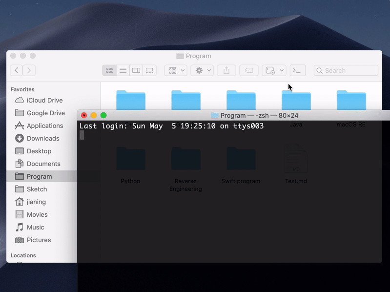Open the group-by arrangement dropdown
Viewport: 390px width, 292px height.
click(x=176, y=70)
